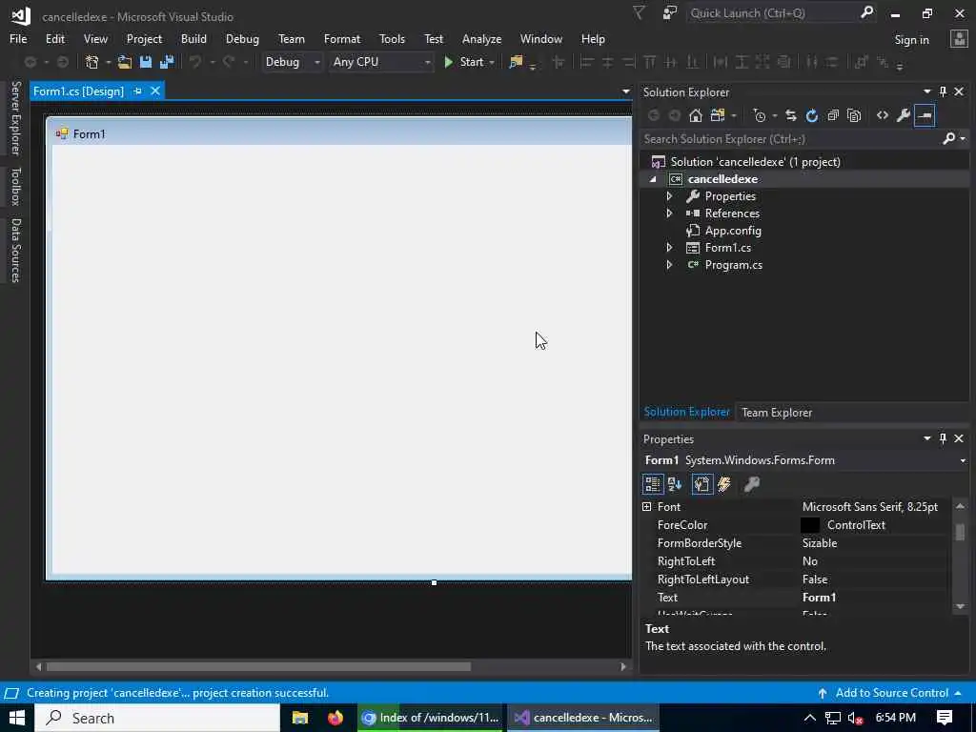
Task: Expand the References node
Action: 669,213
